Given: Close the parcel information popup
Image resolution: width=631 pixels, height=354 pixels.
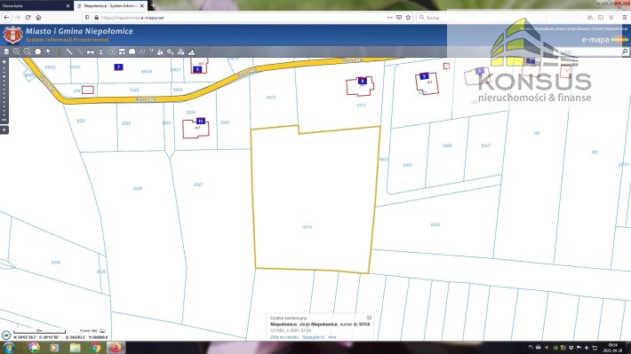Looking at the screenshot, I should (369, 318).
